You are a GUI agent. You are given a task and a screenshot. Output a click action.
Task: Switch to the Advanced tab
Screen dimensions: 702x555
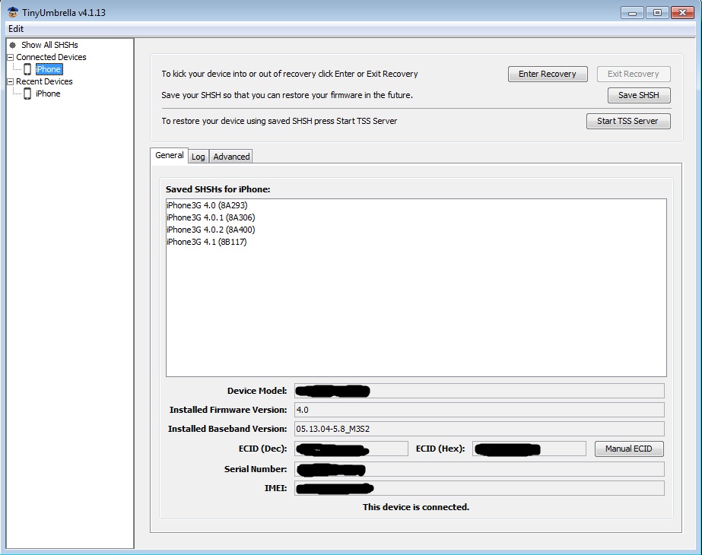coord(231,157)
